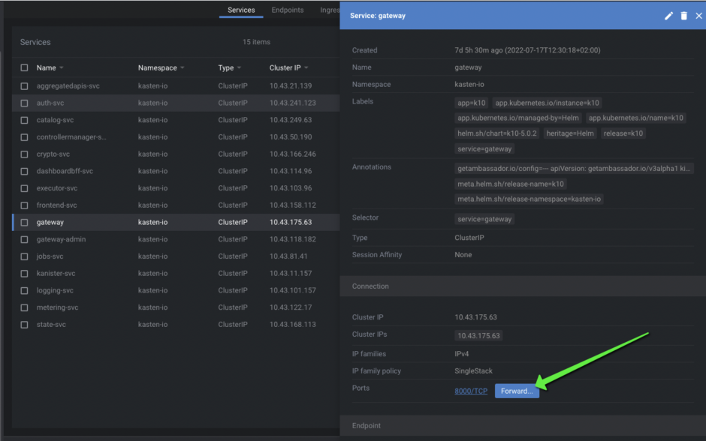Open the kanister-svc service row

56,274
